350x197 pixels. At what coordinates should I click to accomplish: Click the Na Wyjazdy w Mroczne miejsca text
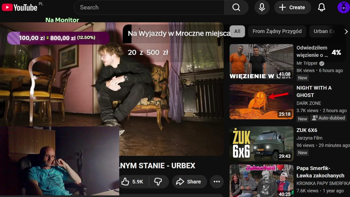[179, 33]
